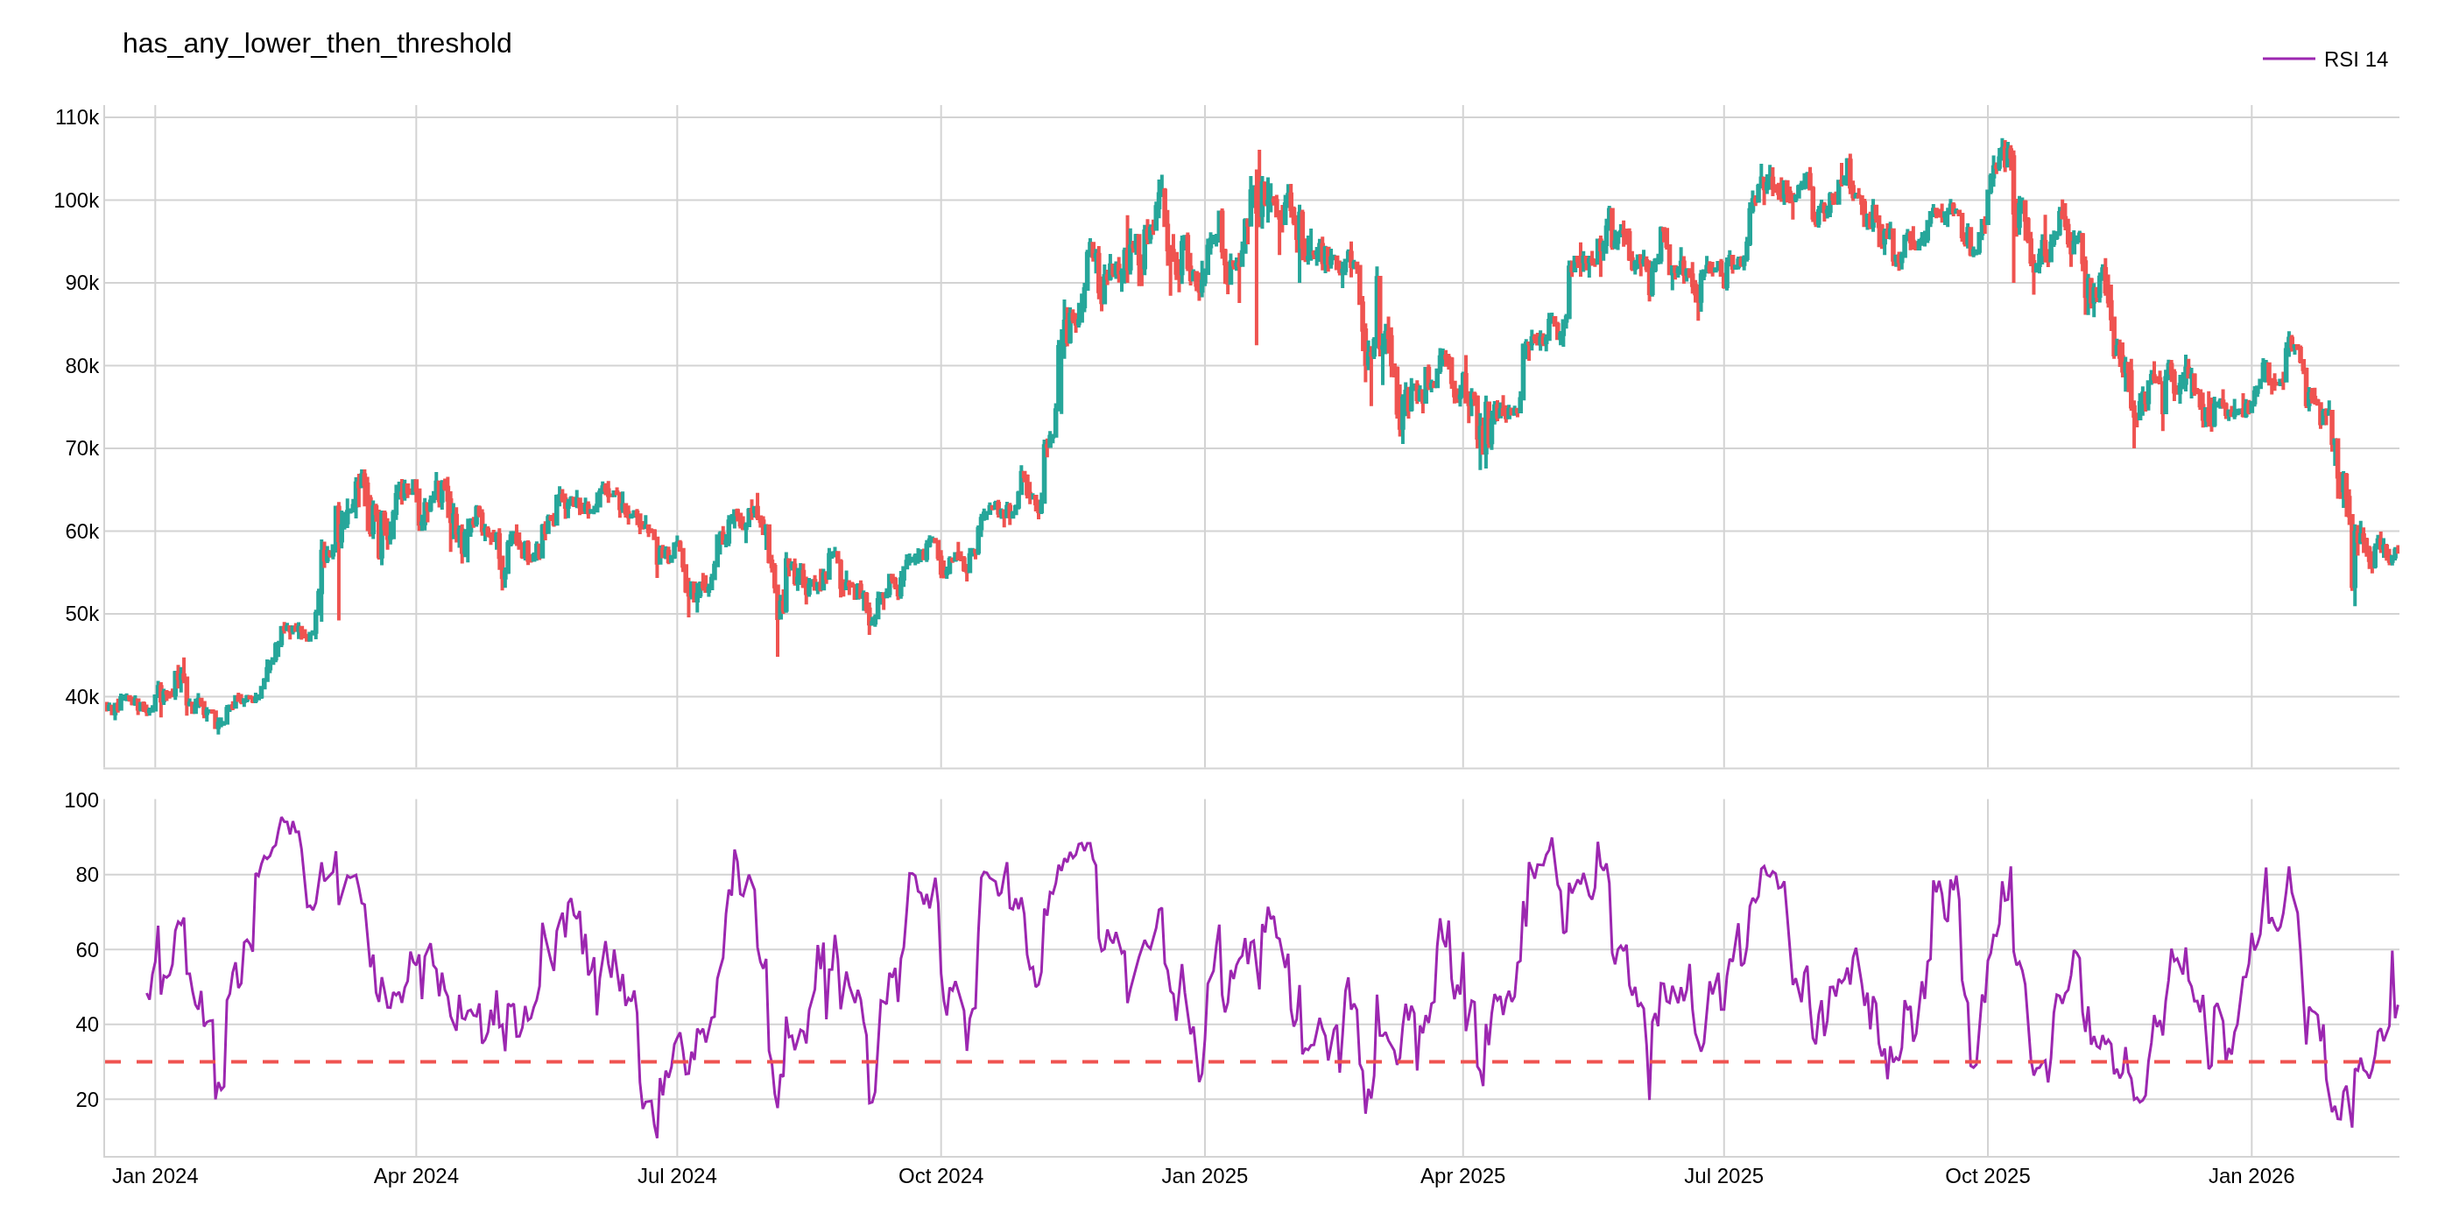
Task: Click the 110k price axis label
Action: click(x=76, y=118)
